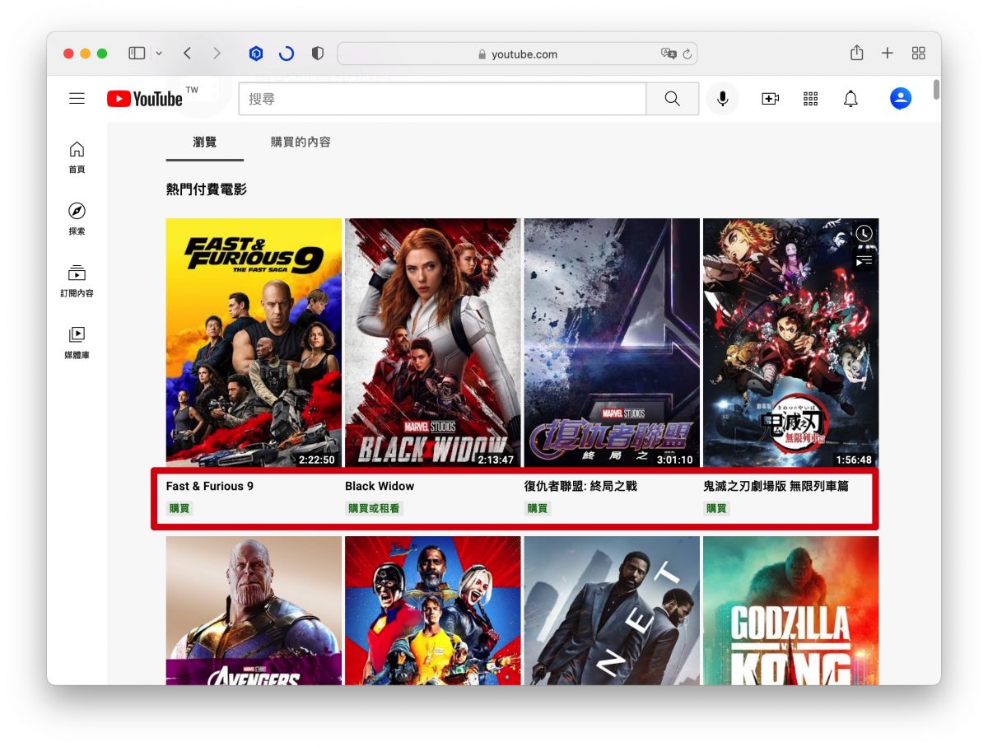Click 購買 badge under 復仇者聯盟
The width and height of the screenshot is (988, 747).
pyautogui.click(x=538, y=508)
